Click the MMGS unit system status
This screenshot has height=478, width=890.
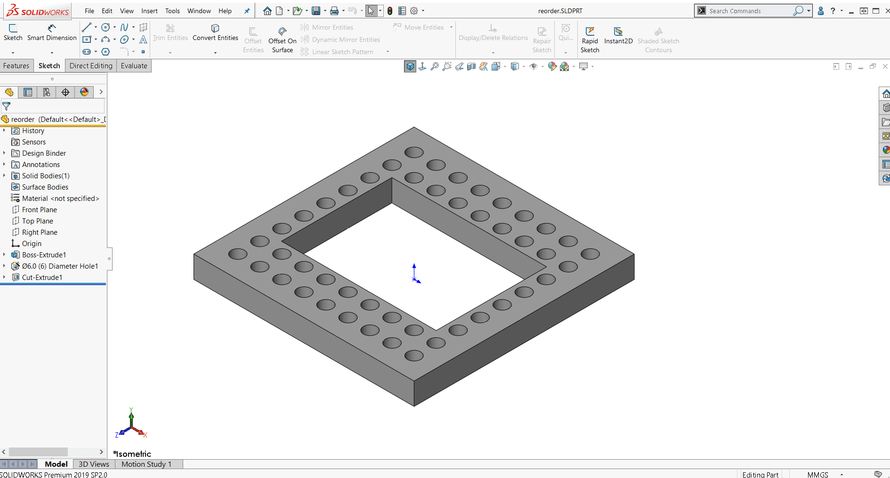coord(817,474)
